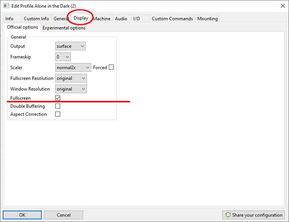This screenshot has width=289, height=222.
Task: Open the Fullscreen Resolution dropdown
Action: click(x=71, y=78)
